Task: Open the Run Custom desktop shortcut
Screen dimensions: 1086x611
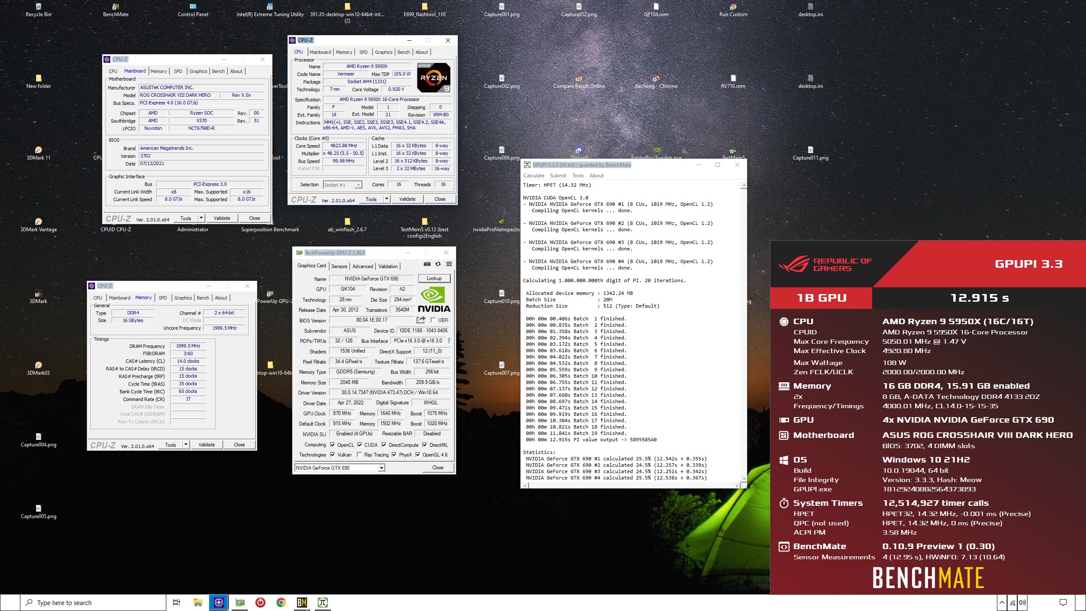Action: pos(733,10)
